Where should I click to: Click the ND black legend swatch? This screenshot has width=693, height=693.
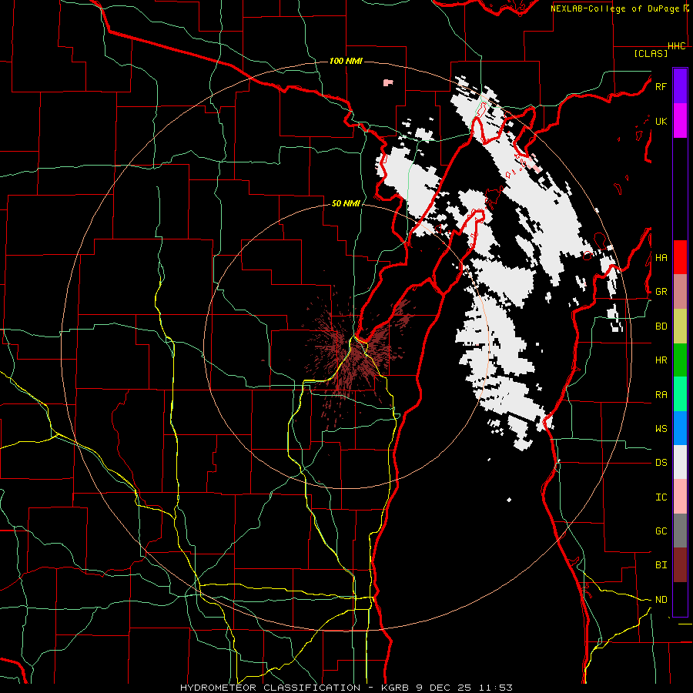(680, 599)
